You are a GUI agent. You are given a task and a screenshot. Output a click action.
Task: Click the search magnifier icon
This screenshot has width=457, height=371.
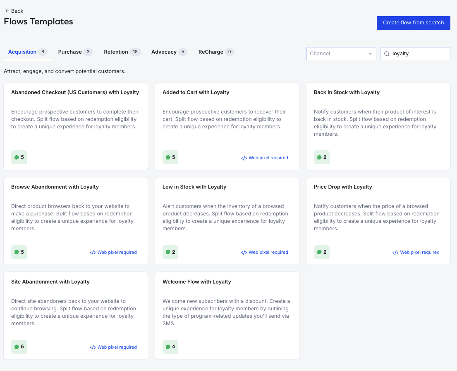pyautogui.click(x=387, y=54)
